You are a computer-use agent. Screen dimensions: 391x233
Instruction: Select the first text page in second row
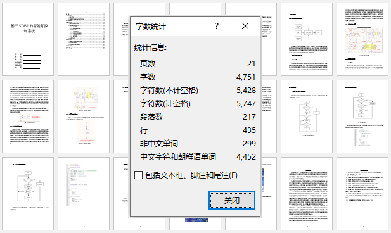pyautogui.click(x=28, y=116)
